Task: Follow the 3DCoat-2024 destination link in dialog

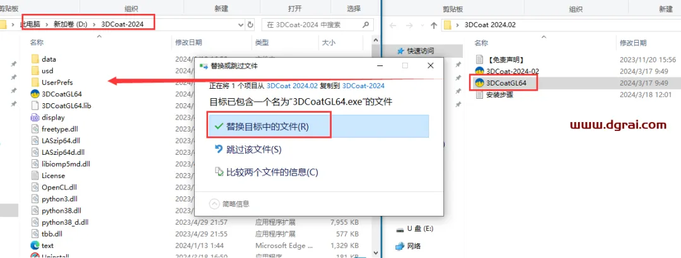Action: point(363,86)
